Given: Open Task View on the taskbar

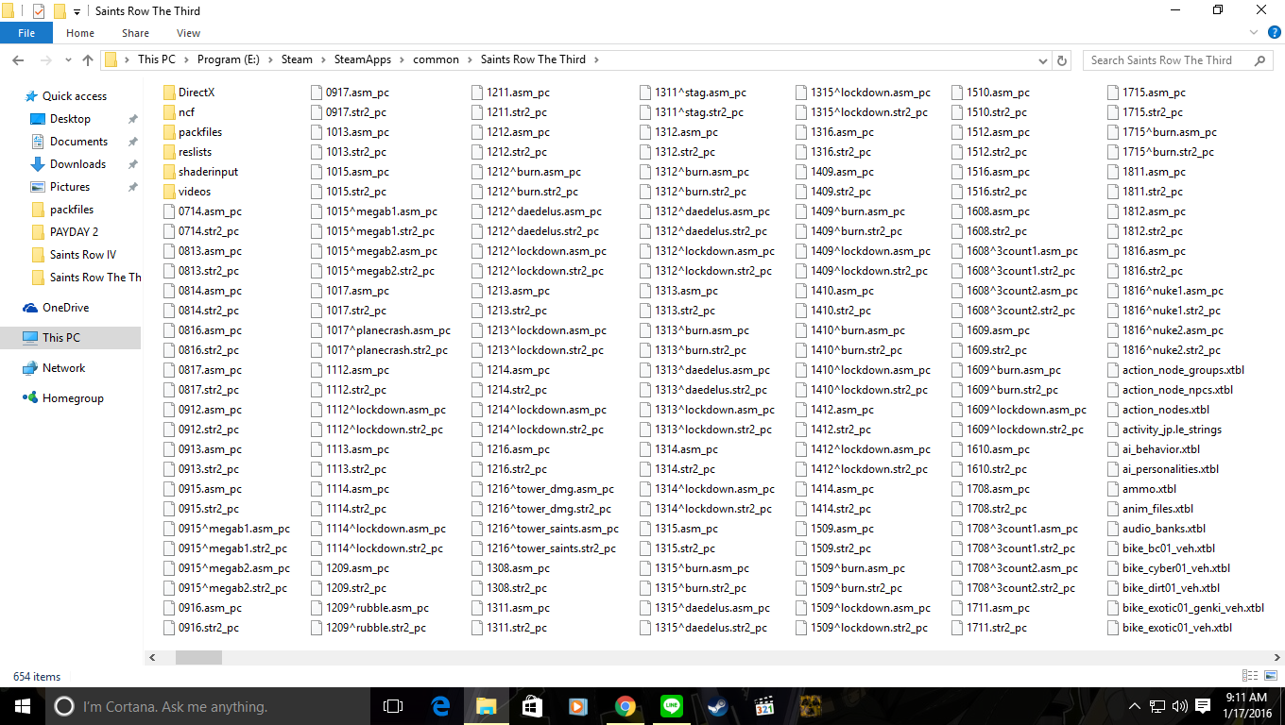Looking at the screenshot, I should pyautogui.click(x=393, y=706).
